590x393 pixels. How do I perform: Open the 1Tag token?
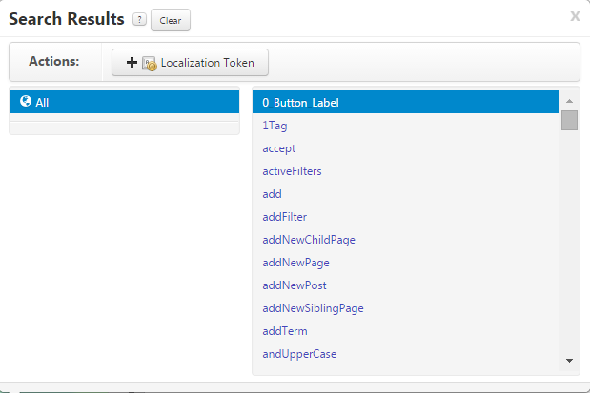pyautogui.click(x=275, y=126)
